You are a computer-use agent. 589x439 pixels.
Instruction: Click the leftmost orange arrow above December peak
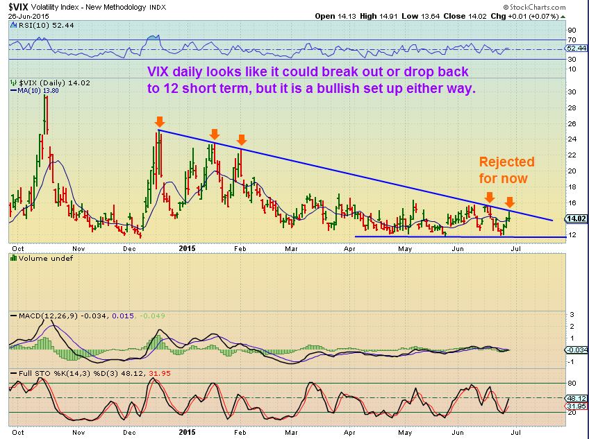click(160, 122)
